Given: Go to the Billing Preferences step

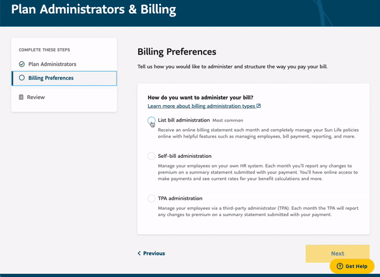Looking at the screenshot, I should pyautogui.click(x=64, y=78).
